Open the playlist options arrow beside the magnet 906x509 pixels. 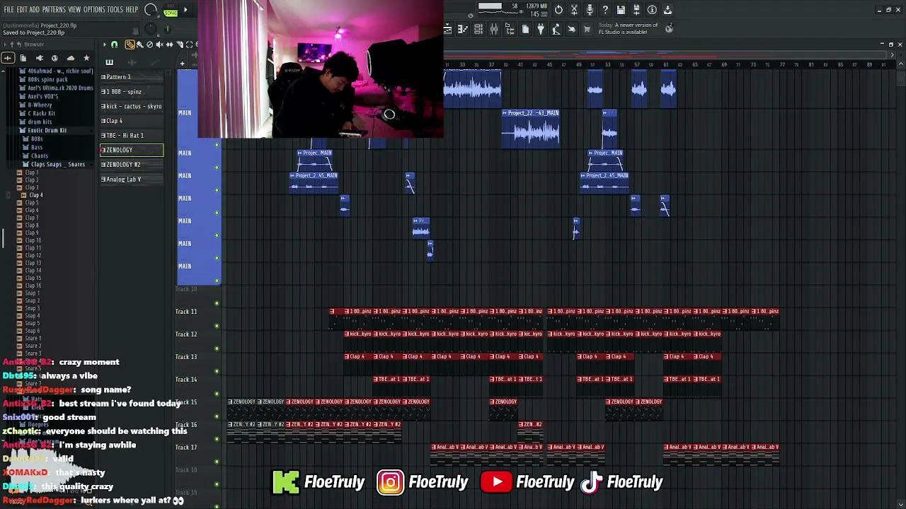(x=105, y=45)
